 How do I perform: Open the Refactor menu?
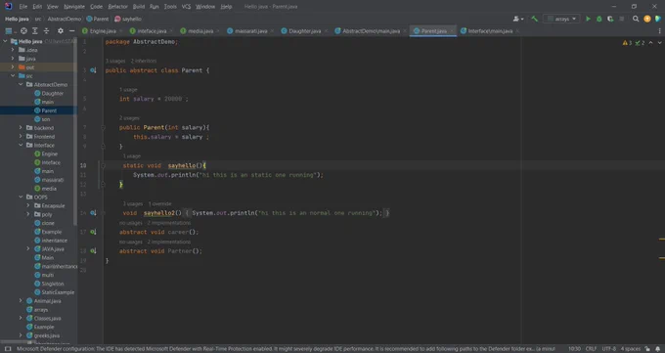(x=118, y=7)
